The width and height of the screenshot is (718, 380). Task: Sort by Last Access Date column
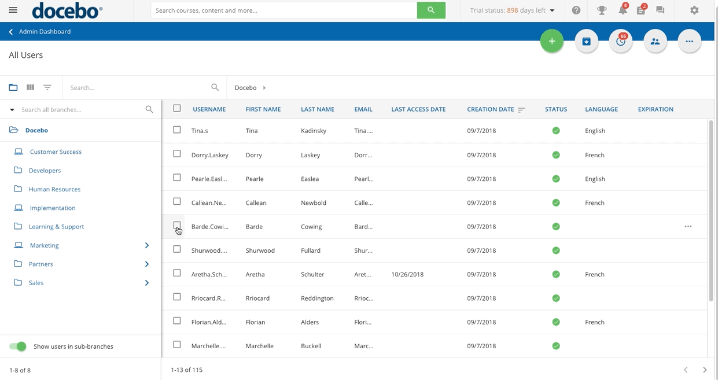(418, 109)
